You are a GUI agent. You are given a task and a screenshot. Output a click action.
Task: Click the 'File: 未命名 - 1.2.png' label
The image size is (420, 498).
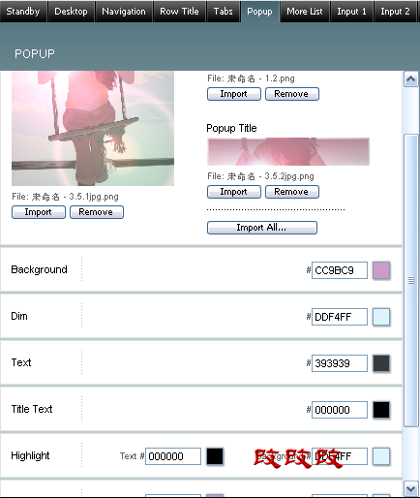(251, 78)
